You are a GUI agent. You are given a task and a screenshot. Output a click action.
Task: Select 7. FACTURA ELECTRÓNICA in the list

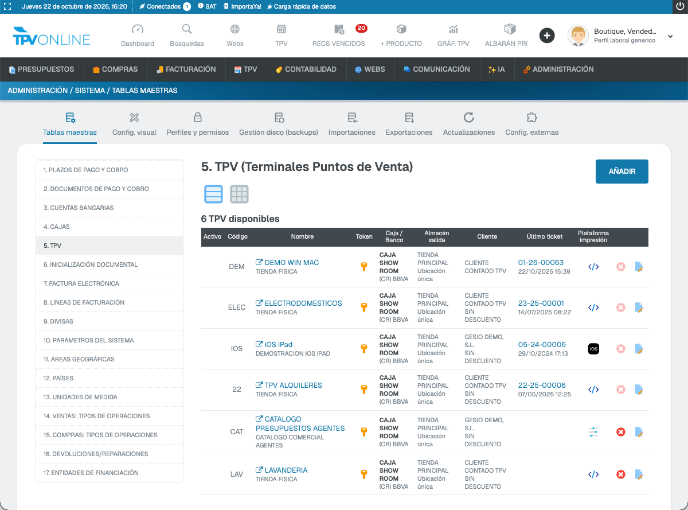tap(110, 283)
